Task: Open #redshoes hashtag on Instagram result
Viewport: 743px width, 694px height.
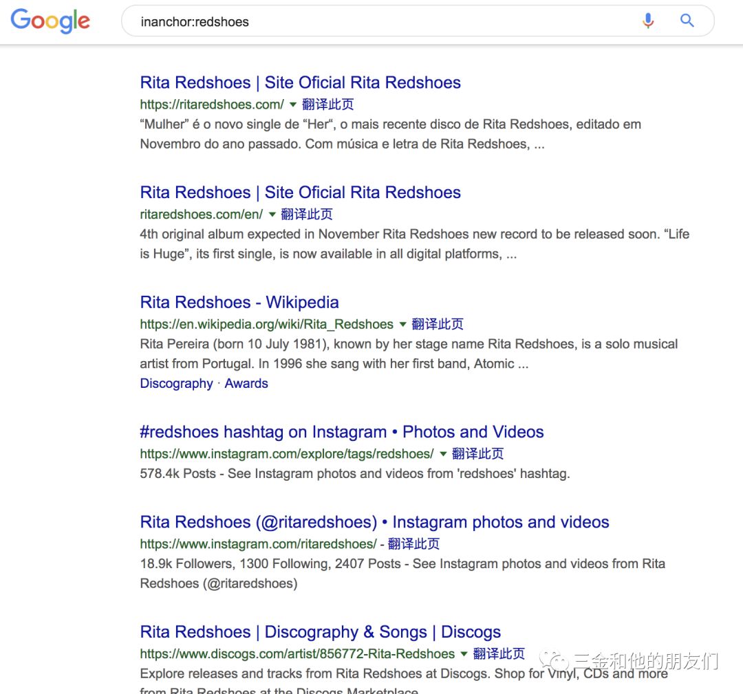Action: click(x=342, y=432)
